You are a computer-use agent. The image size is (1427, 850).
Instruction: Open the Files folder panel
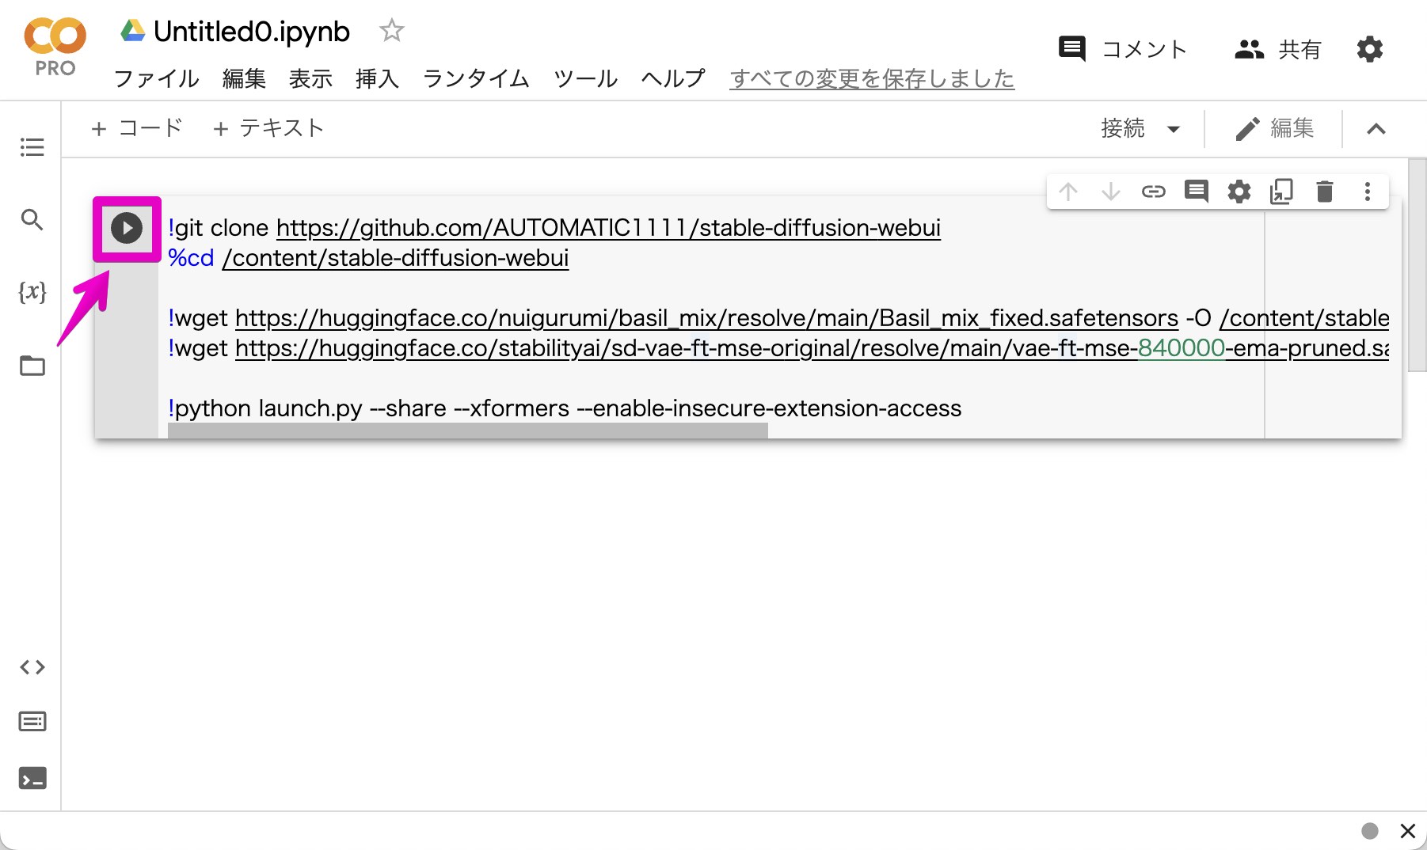tap(32, 366)
